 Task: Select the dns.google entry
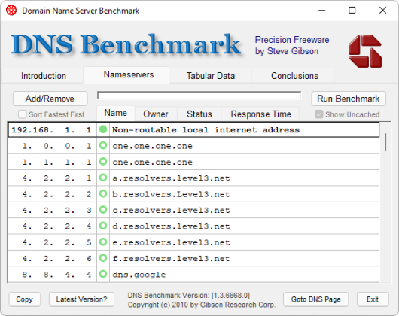139,275
